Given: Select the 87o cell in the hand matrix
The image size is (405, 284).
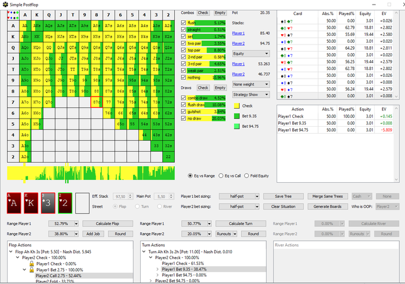Looking at the screenshot, I should [97, 101].
